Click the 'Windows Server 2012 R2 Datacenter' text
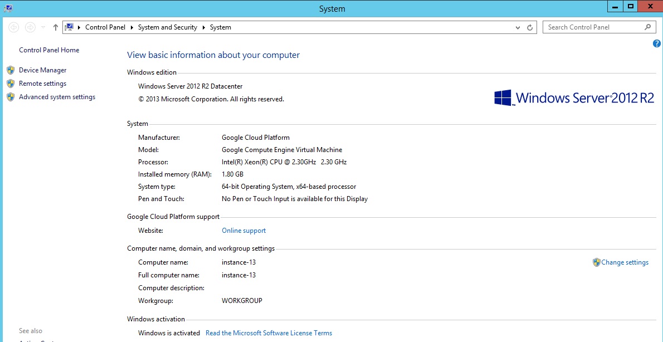663x342 pixels. [191, 86]
